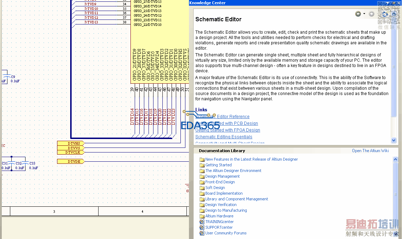Open the Schematic Editor Reference link

pos(222,117)
